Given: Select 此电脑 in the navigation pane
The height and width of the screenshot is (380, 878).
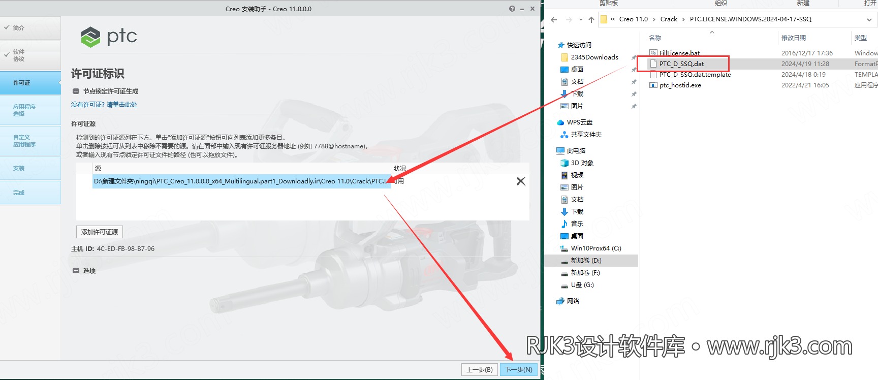Looking at the screenshot, I should tap(576, 151).
